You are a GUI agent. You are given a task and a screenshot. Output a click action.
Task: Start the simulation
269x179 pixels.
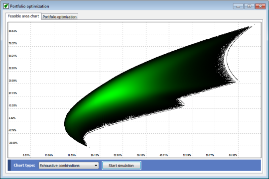pos(121,166)
